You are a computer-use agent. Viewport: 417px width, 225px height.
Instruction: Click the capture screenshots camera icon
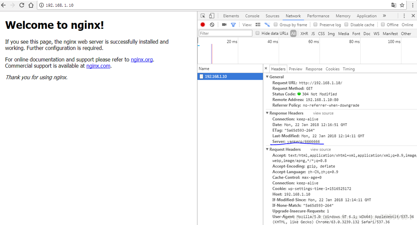coord(225,25)
